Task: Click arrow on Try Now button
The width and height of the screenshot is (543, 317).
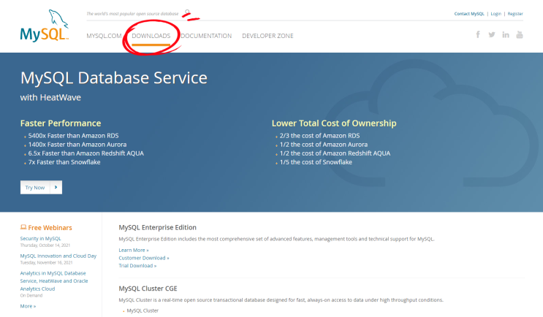Action: tap(56, 187)
